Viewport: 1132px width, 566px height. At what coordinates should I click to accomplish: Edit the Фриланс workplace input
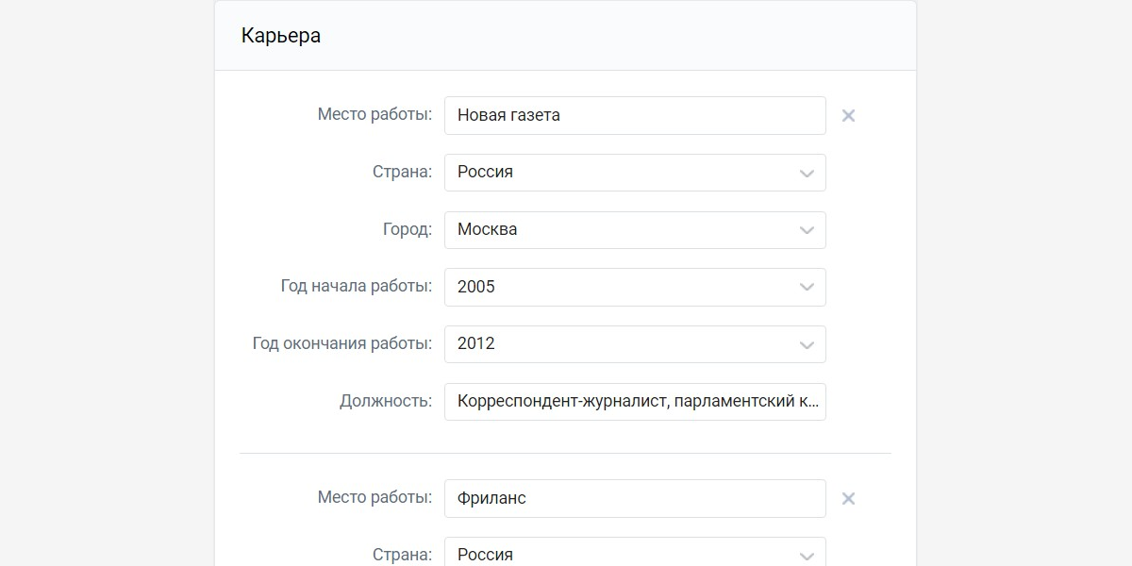click(x=634, y=498)
